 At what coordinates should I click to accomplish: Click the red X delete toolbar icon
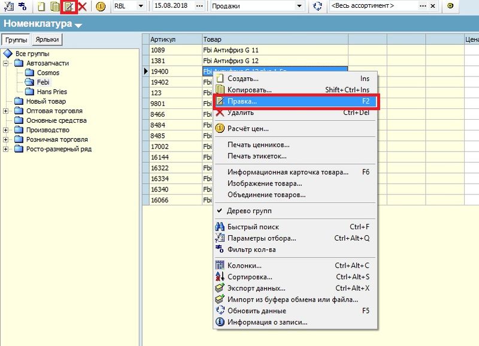(83, 6)
